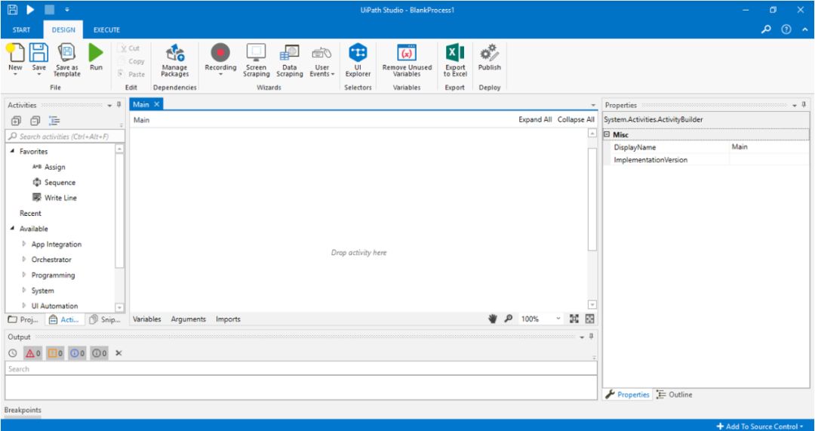
Task: Run the workflow with green Run icon
Action: [x=96, y=53]
